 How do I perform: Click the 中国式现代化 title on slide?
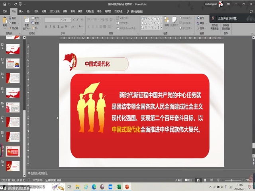(97, 64)
